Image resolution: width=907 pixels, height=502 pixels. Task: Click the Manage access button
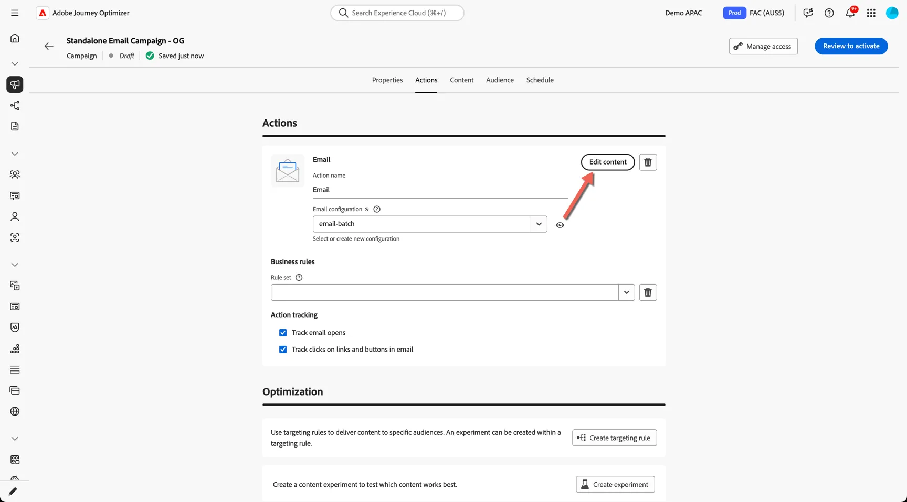763,46
